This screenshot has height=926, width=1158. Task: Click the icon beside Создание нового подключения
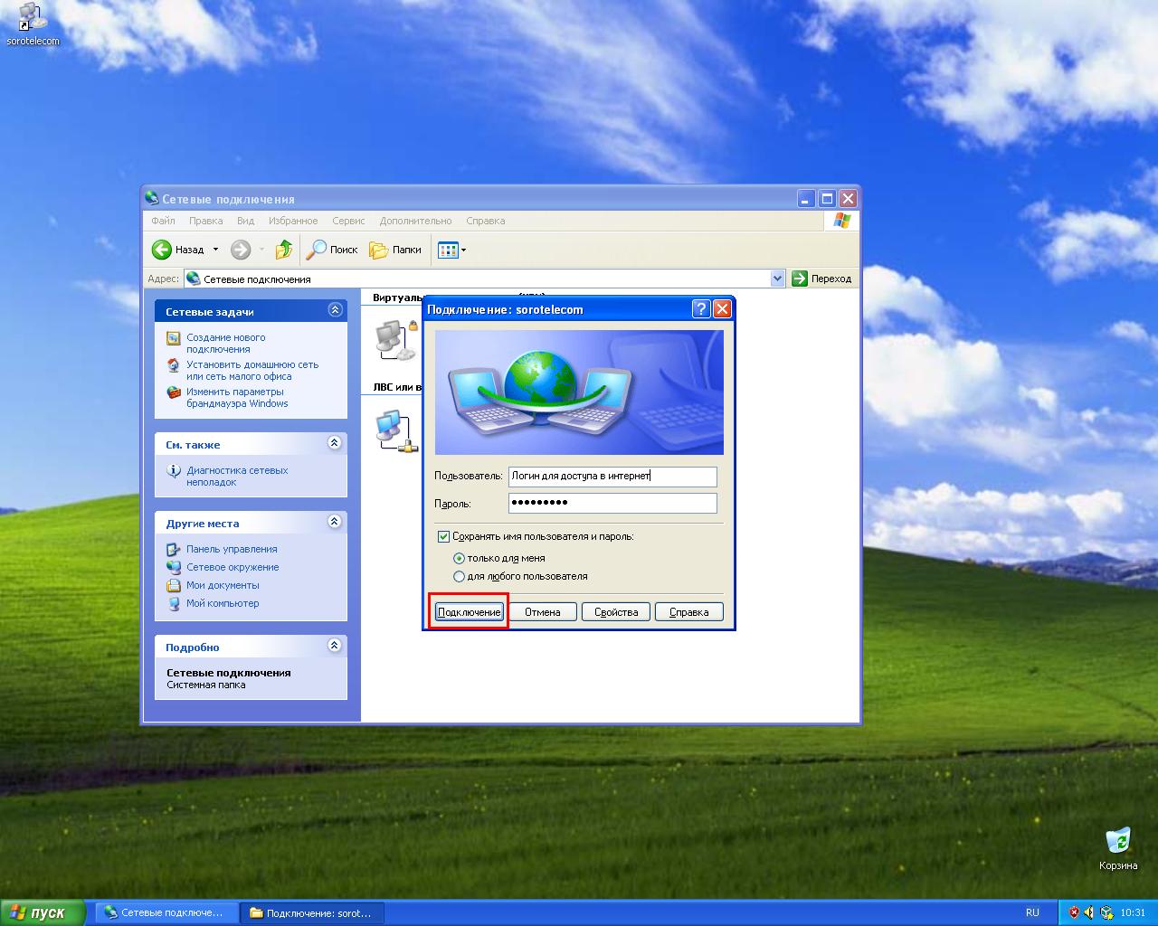(x=174, y=338)
